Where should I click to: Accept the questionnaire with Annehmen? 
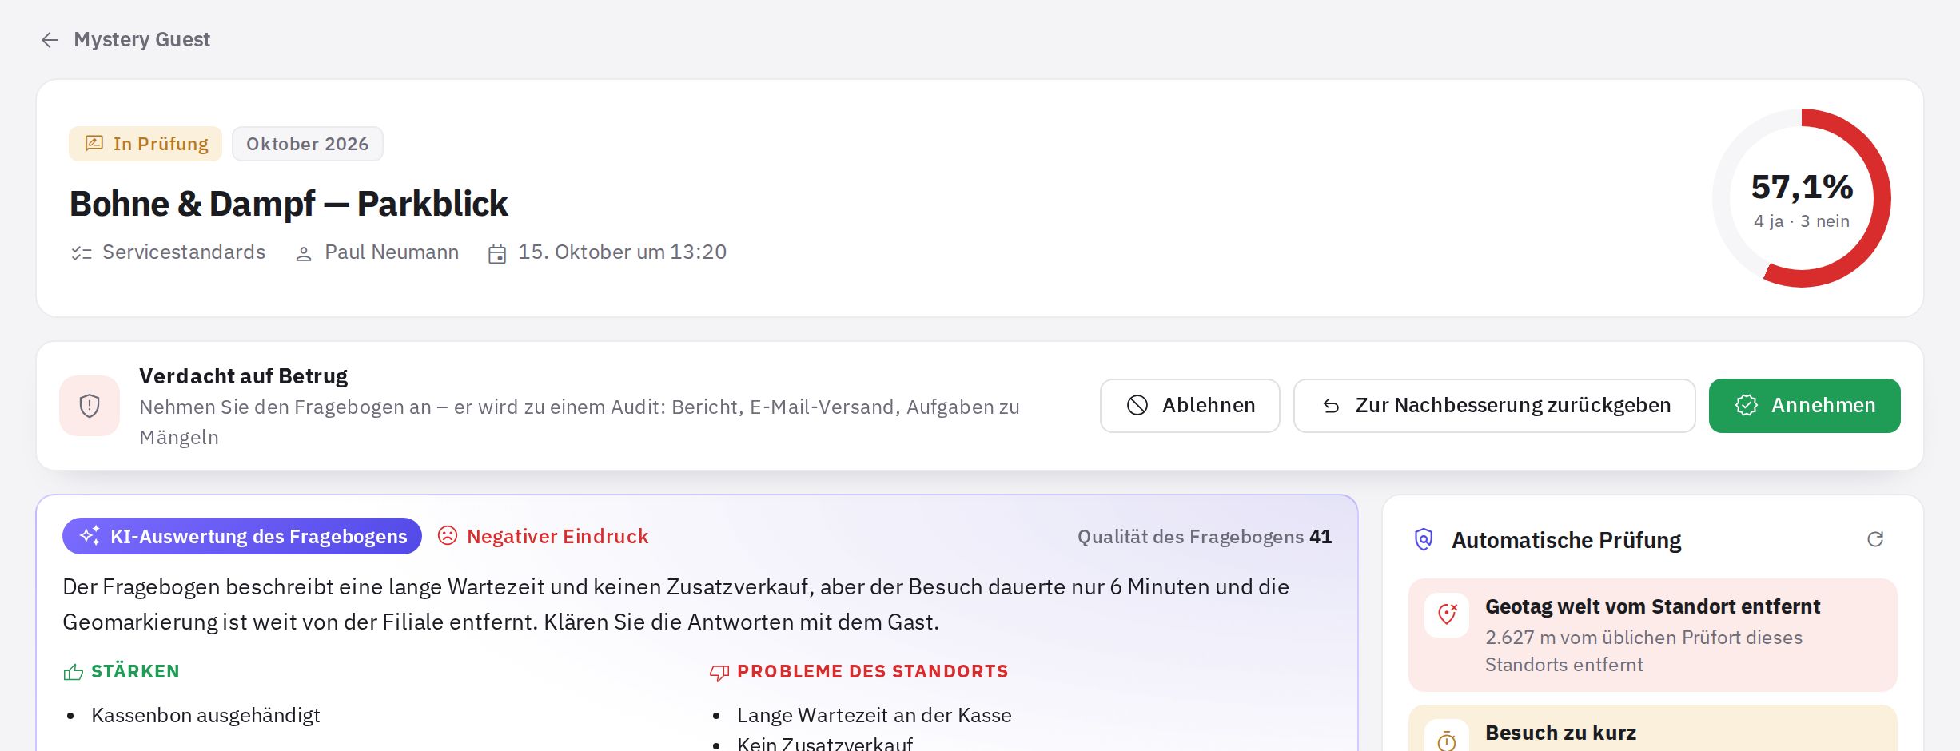pos(1804,406)
